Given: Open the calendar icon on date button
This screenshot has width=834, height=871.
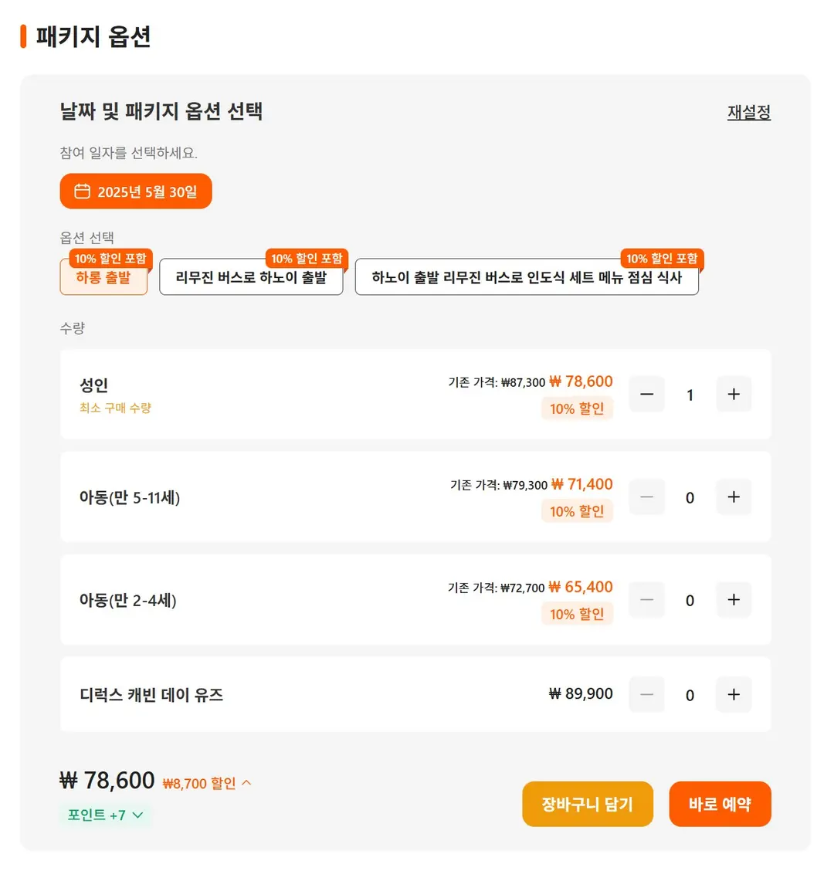Looking at the screenshot, I should [82, 191].
